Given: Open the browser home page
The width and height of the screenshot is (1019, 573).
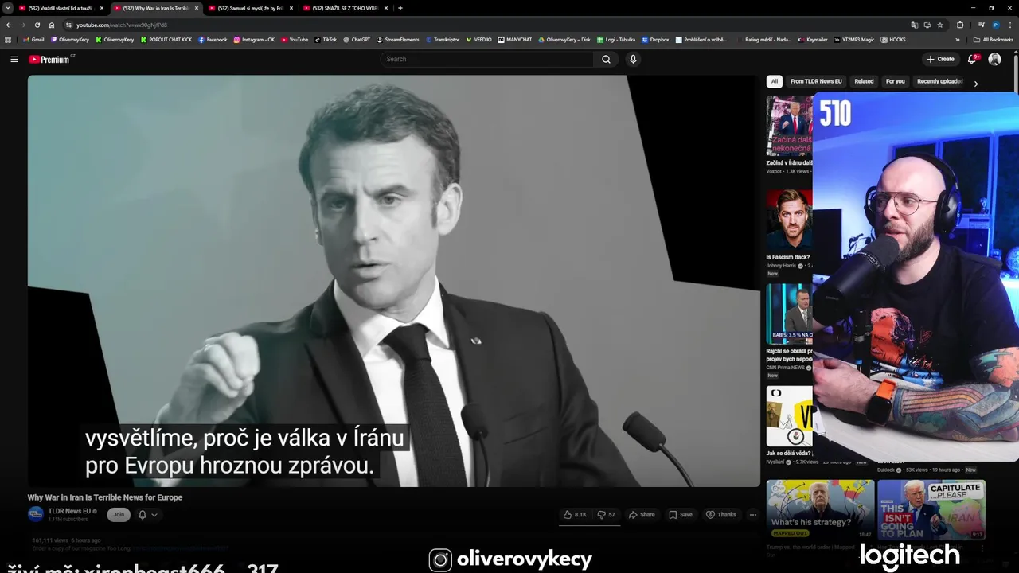Looking at the screenshot, I should [x=52, y=25].
